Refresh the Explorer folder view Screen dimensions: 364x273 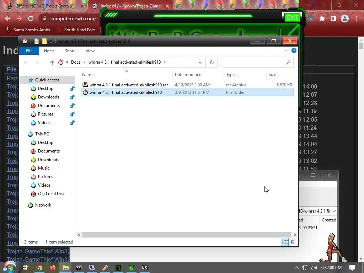click(212, 62)
